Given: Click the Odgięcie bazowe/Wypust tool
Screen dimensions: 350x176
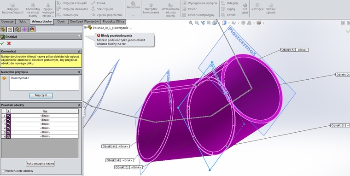Looking at the screenshot, I should [13, 9].
